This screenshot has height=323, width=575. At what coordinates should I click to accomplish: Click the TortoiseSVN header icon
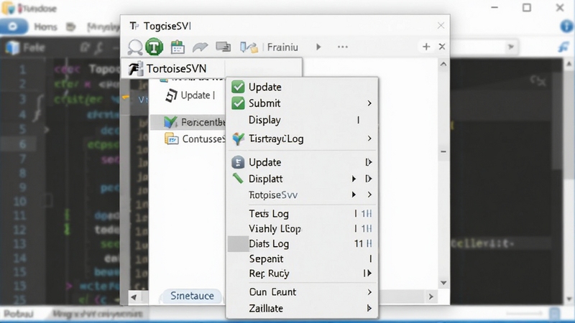[x=135, y=68]
